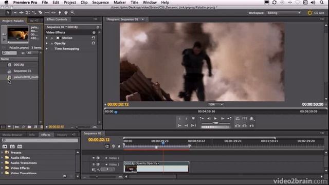Select the Razor tool
The height and width of the screenshot is (185, 329).
(x=40, y=12)
